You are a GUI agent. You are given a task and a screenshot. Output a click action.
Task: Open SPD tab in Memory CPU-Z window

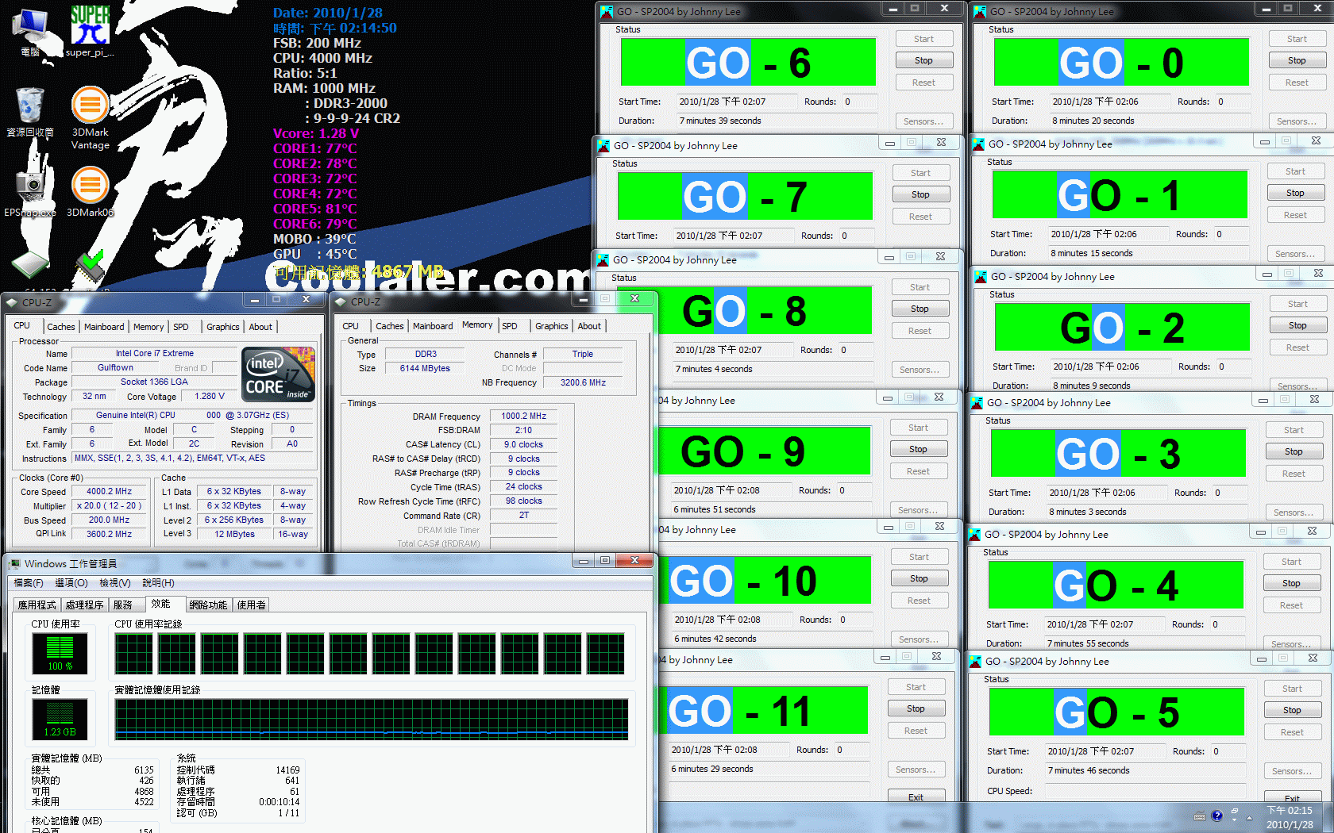510,326
